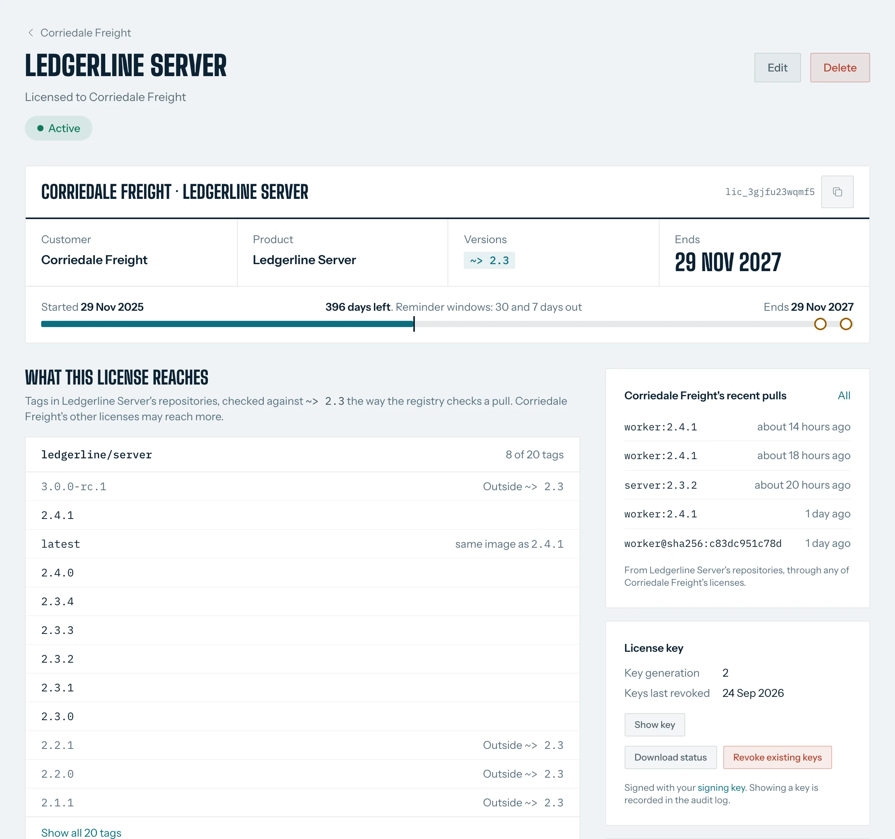
Task: Click the current-date marker on the progress bar
Action: [x=414, y=324]
